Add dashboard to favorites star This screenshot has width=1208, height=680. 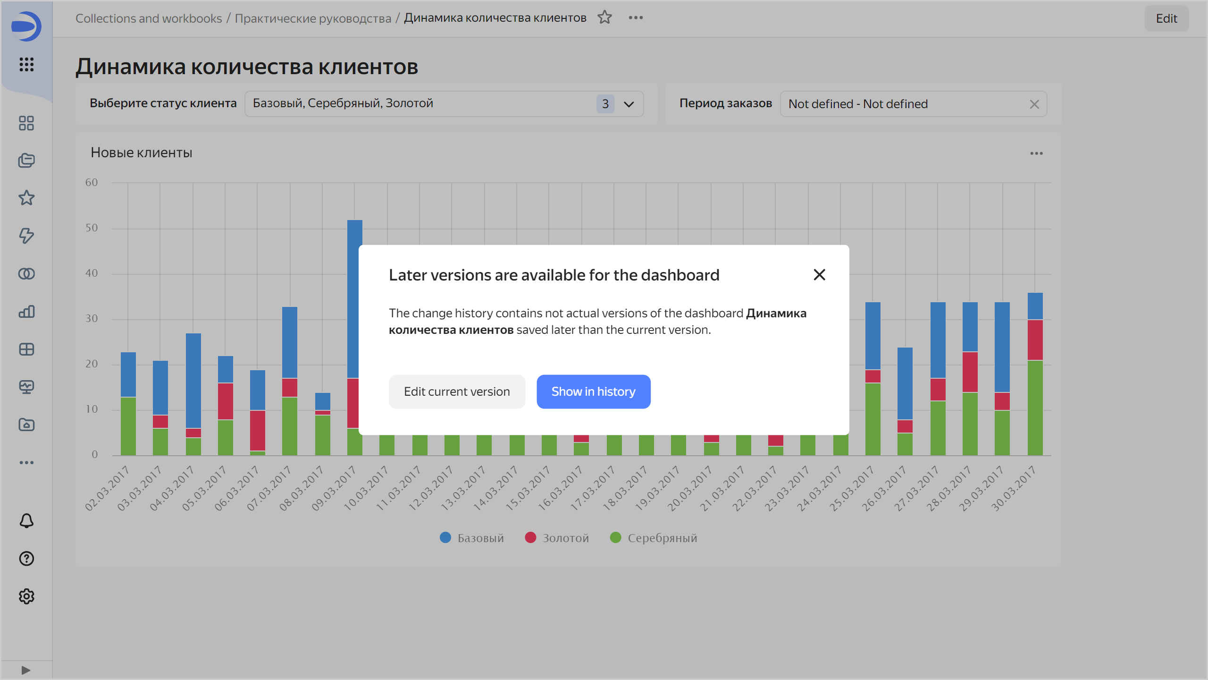604,17
